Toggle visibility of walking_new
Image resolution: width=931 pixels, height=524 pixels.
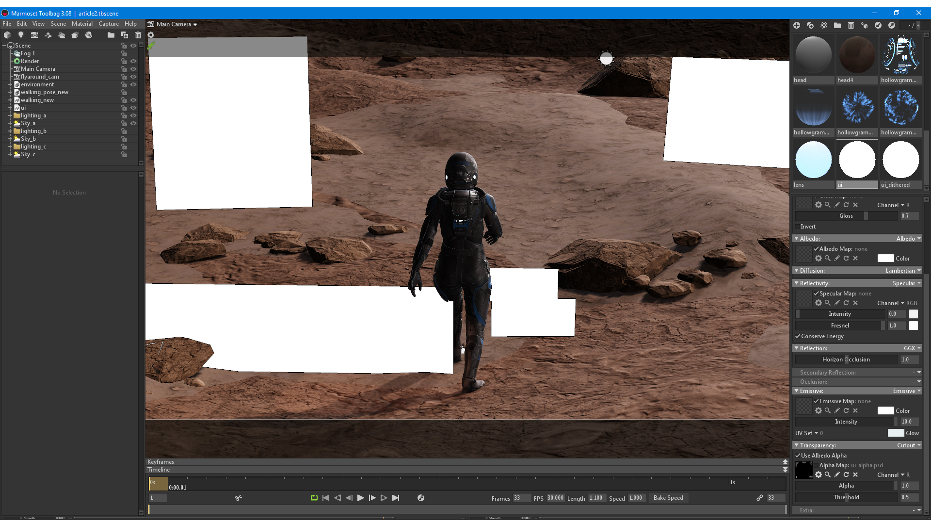(133, 100)
